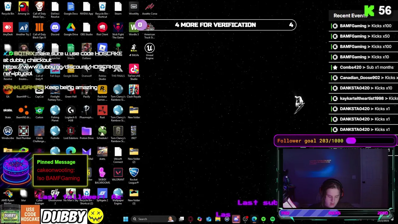
Task: Launch the Roblox Studio shortcut
Action: click(102, 72)
